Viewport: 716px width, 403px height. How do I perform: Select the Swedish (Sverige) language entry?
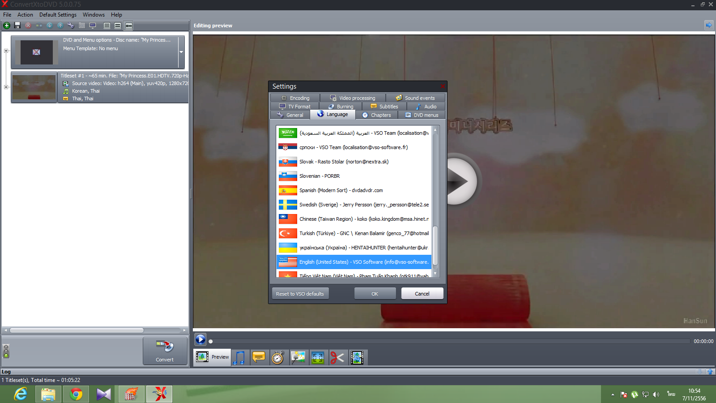click(354, 205)
